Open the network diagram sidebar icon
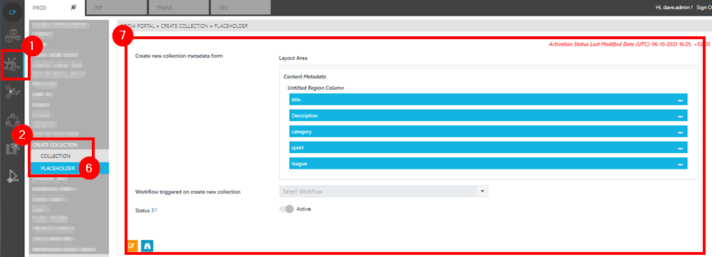 (x=12, y=64)
